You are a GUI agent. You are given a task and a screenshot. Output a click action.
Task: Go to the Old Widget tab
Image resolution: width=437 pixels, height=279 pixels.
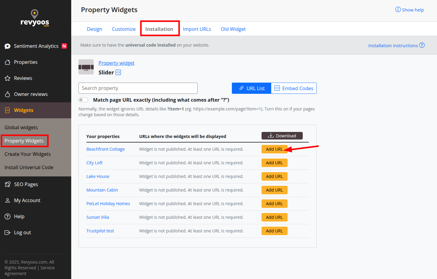pos(233,29)
